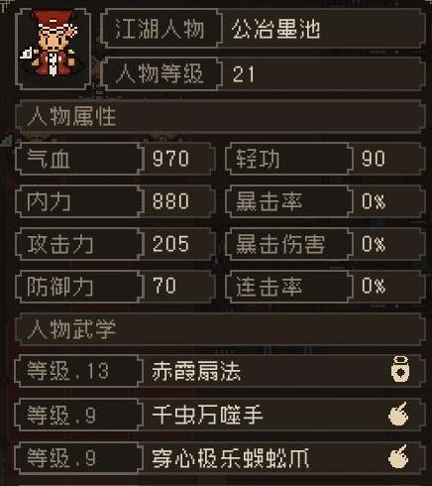Viewport: 432px width, 486px height.
Task: Click the 气血 stat value 970
Action: (170, 159)
